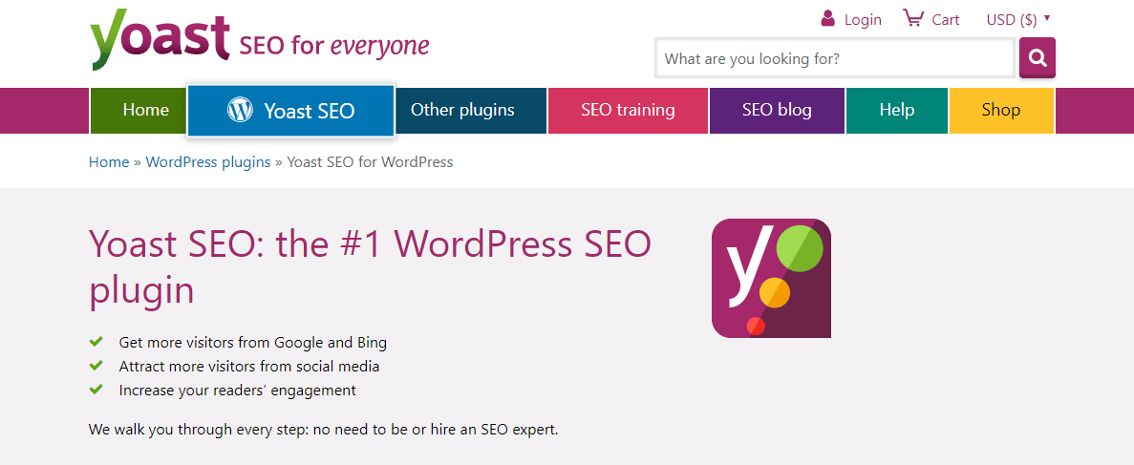Viewport: 1134px width, 465px height.
Task: Click the checkmark beside 'Increase your readers'
Action: pyautogui.click(x=96, y=389)
